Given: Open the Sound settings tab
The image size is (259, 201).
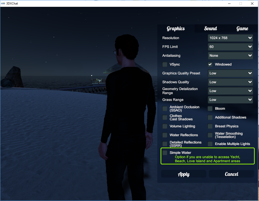Looking at the screenshot, I should click(210, 28).
